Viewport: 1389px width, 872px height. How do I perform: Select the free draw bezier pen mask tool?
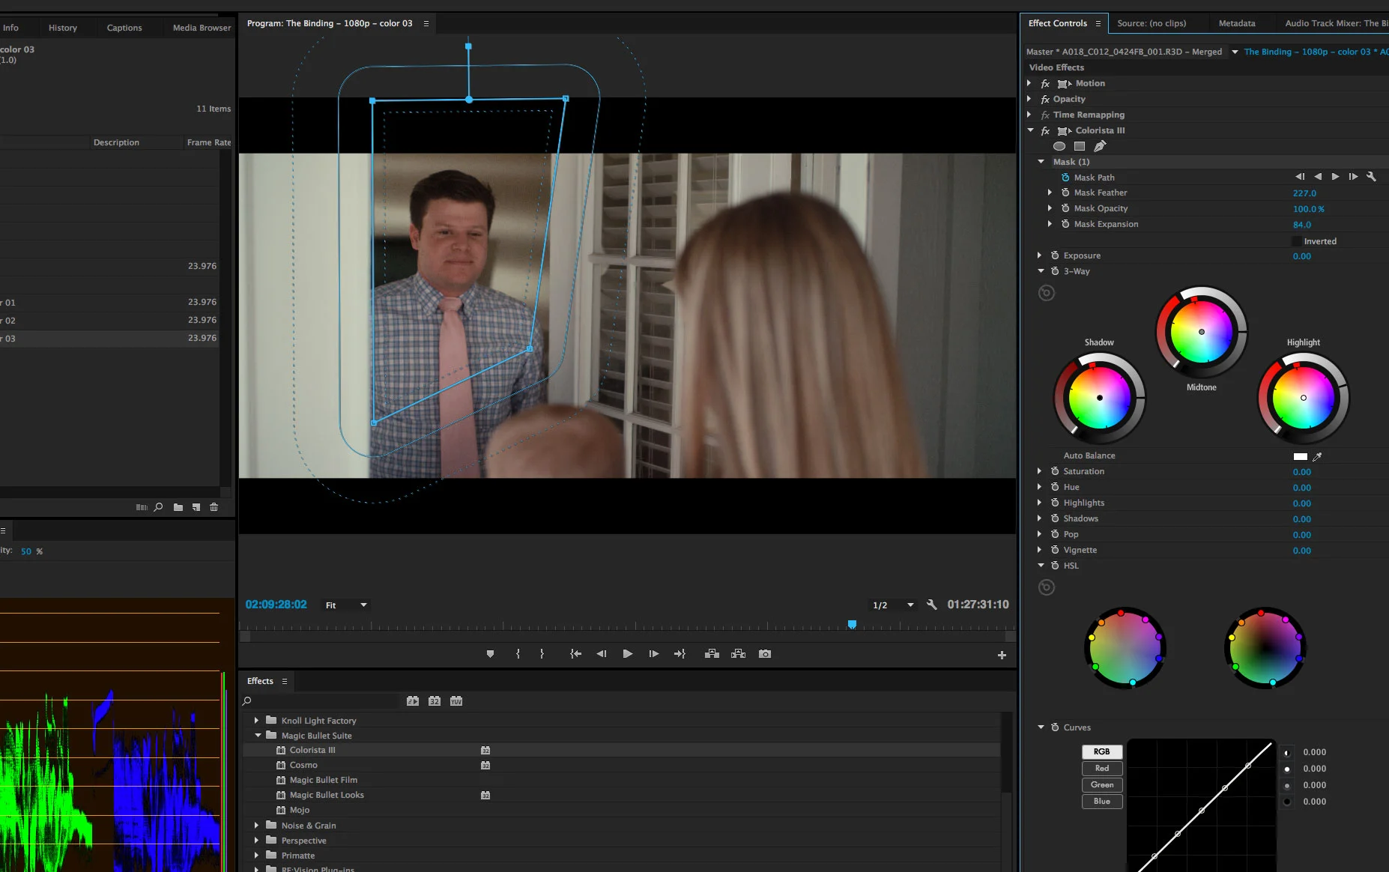click(x=1099, y=146)
